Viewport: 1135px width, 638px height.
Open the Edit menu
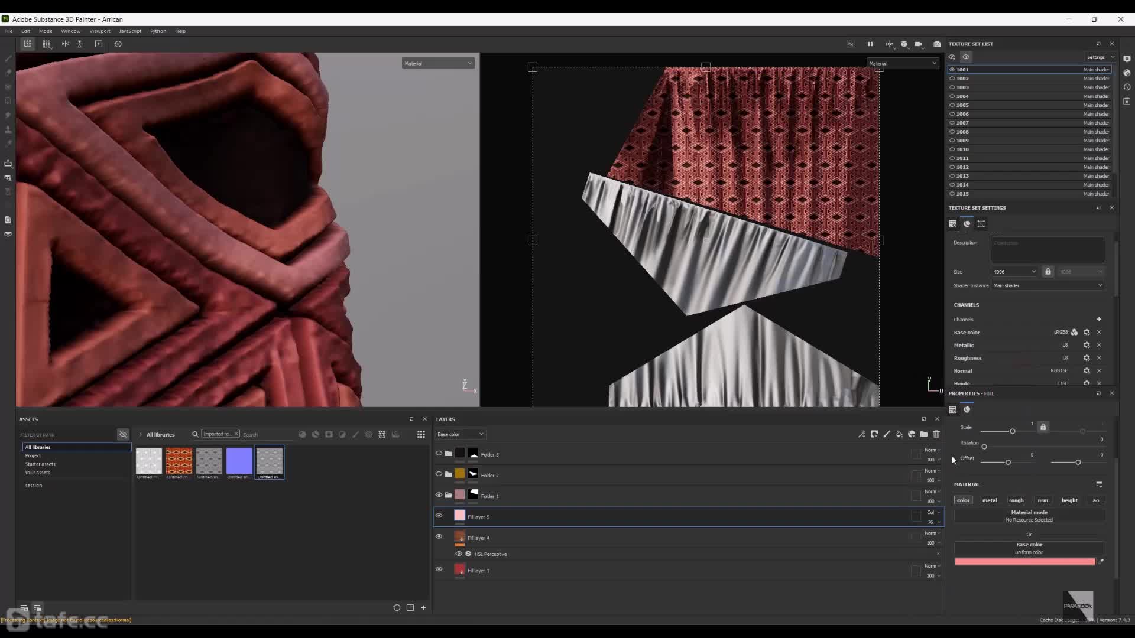(x=25, y=31)
